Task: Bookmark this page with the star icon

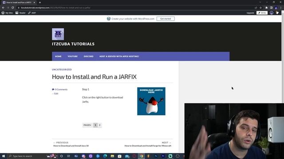Action: coord(260,8)
